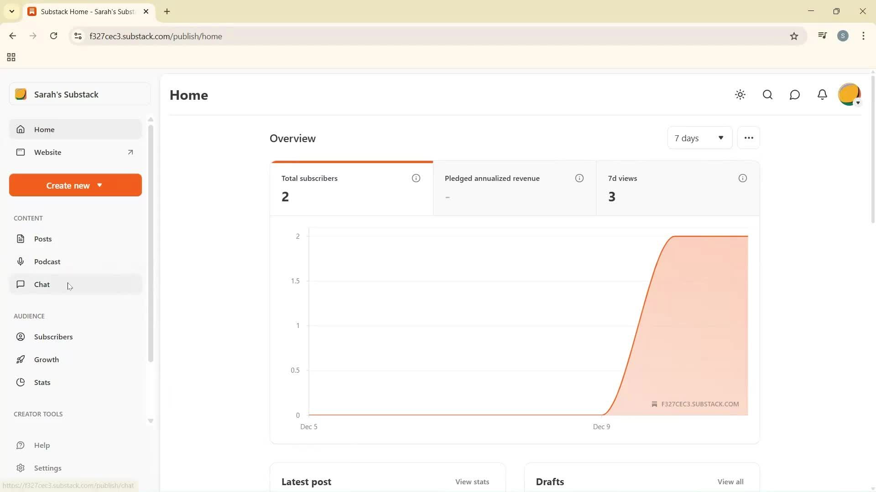Click the sidebar scroll down arrow

click(x=151, y=421)
